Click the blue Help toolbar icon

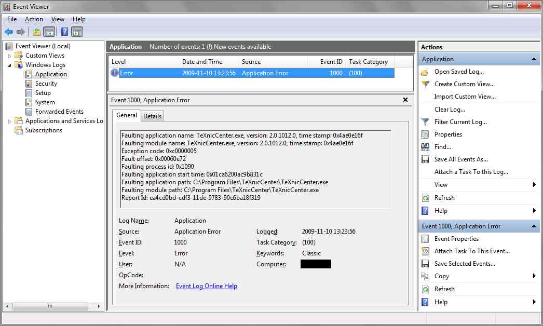click(64, 32)
